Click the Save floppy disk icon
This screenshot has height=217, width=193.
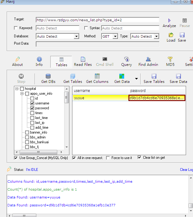pos(182,35)
